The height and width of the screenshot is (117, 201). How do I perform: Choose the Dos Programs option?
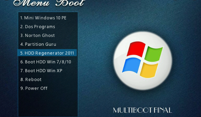(38, 27)
